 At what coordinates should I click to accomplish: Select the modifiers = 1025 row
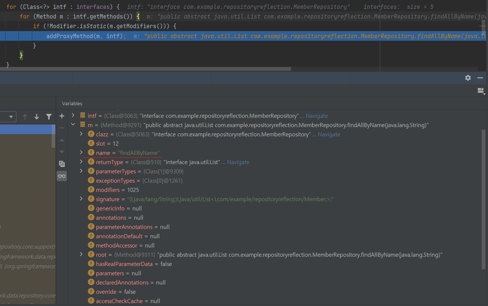click(275, 190)
